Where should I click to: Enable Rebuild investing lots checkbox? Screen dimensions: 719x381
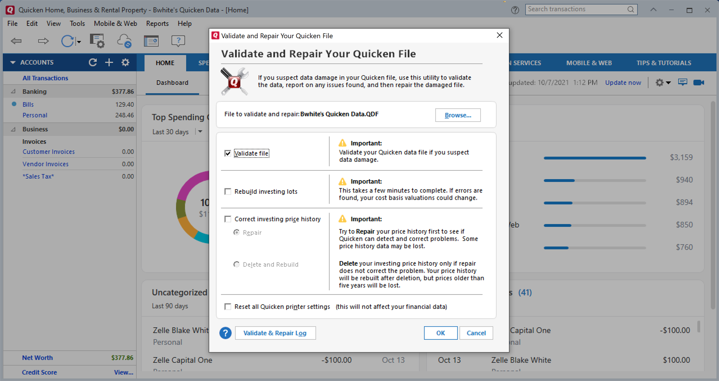[228, 191]
